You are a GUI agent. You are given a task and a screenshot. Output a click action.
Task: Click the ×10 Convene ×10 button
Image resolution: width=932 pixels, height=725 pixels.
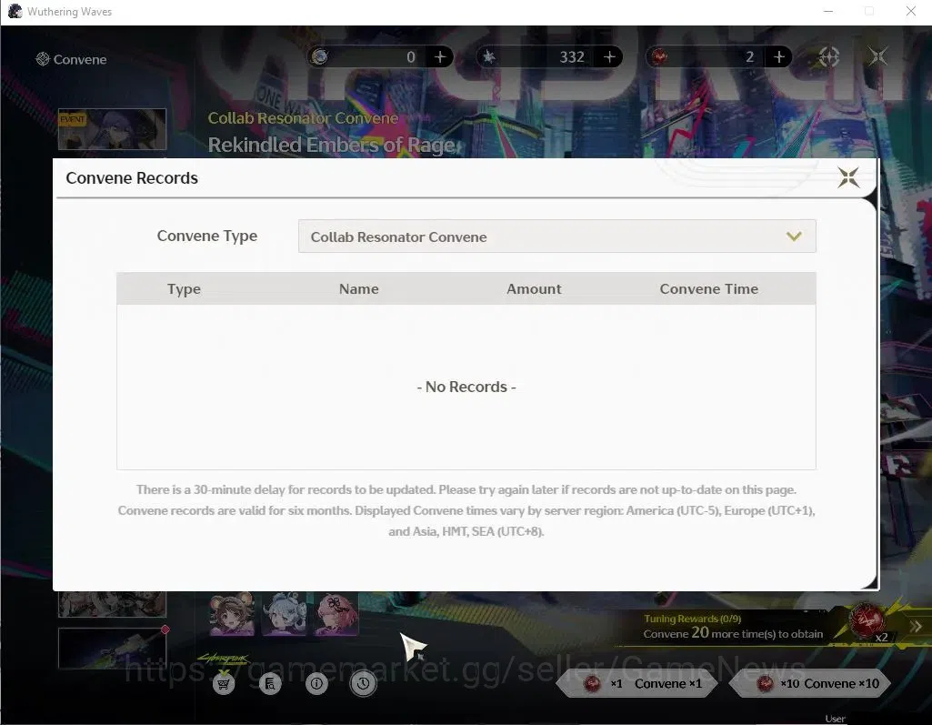(812, 684)
